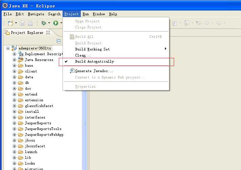
Task: Click the Java Resources icon
Action: [x=21, y=60]
